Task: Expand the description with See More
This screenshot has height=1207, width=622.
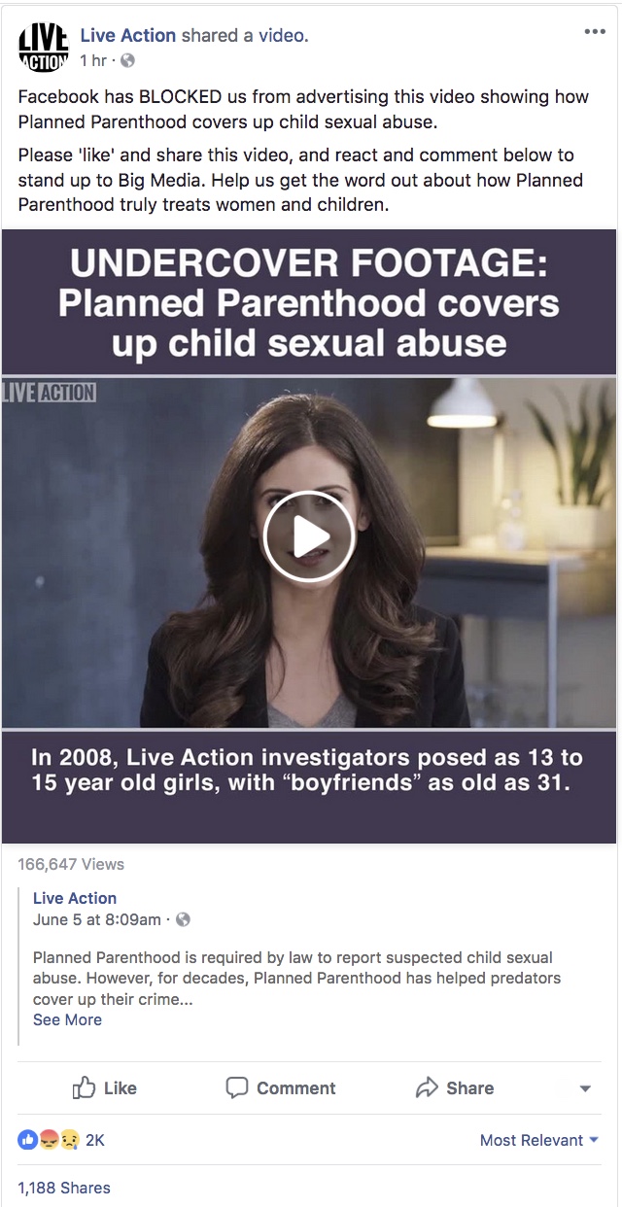Action: pos(67,1019)
